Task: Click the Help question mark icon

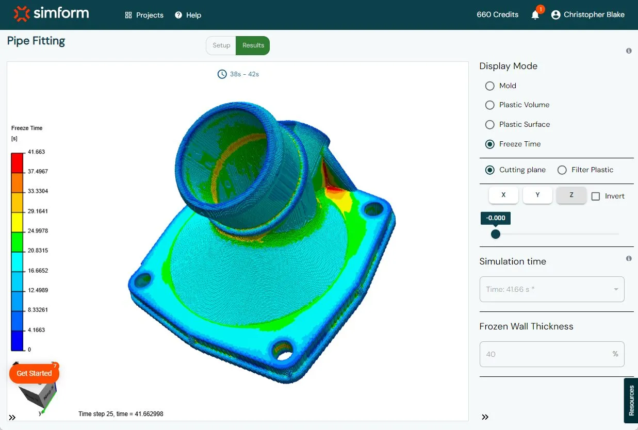Action: pos(178,15)
